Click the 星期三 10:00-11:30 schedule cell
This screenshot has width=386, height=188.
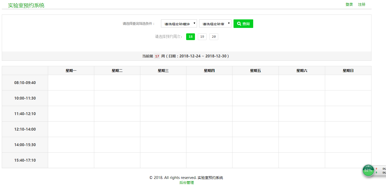pyautogui.click(x=163, y=98)
